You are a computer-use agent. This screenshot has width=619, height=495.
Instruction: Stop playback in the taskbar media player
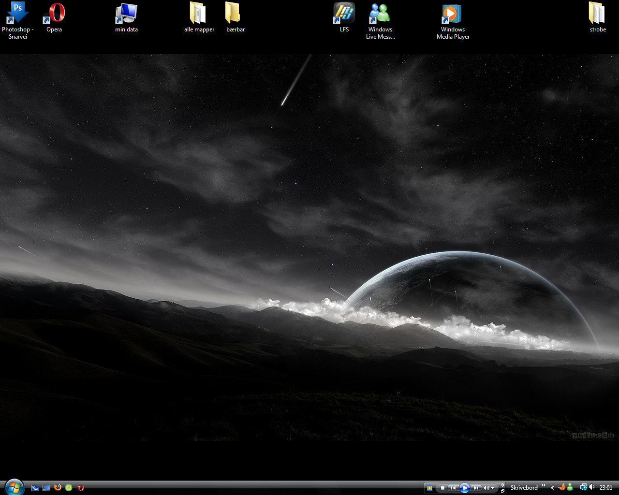(x=442, y=488)
